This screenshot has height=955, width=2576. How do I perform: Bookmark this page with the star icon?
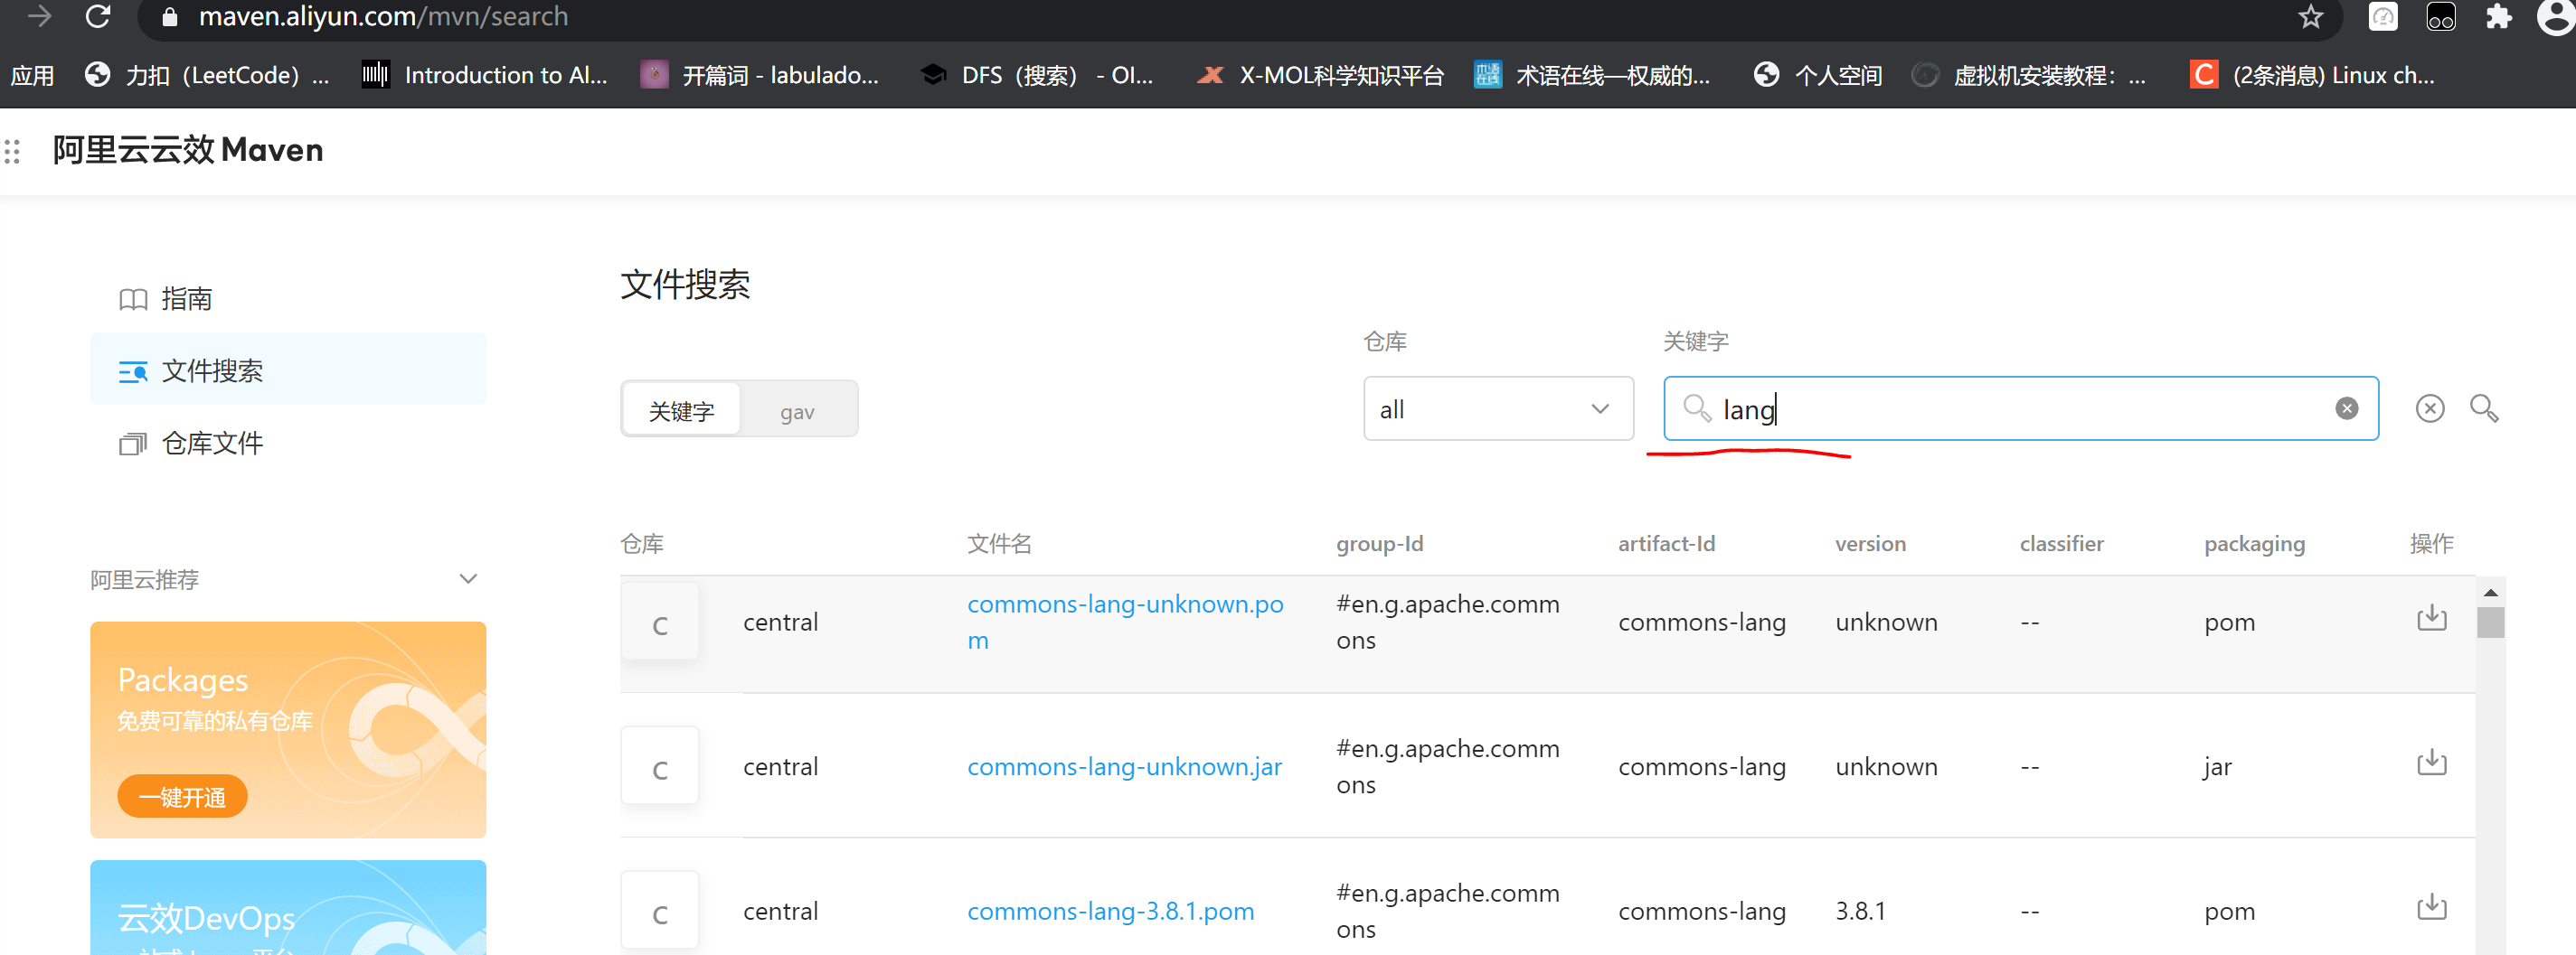[2310, 16]
